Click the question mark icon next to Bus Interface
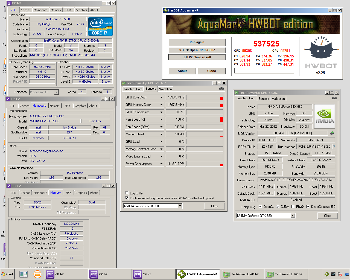The image size is (350, 280). click(334, 147)
